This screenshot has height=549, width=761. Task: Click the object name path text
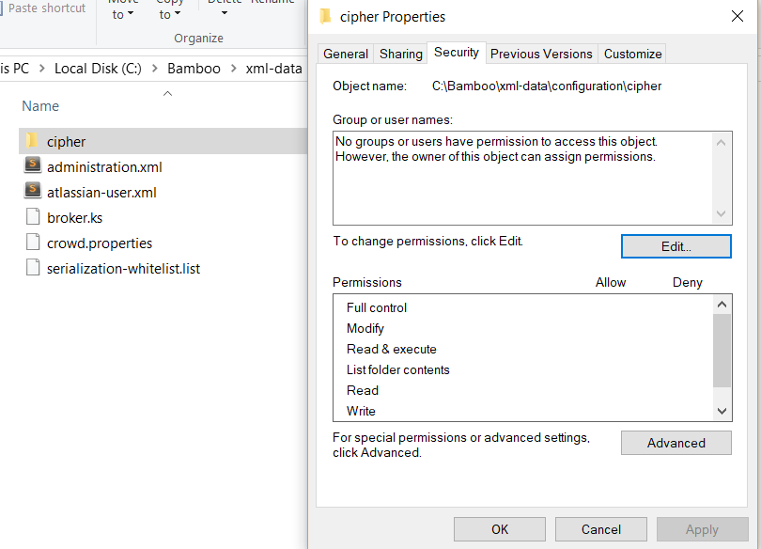(547, 86)
